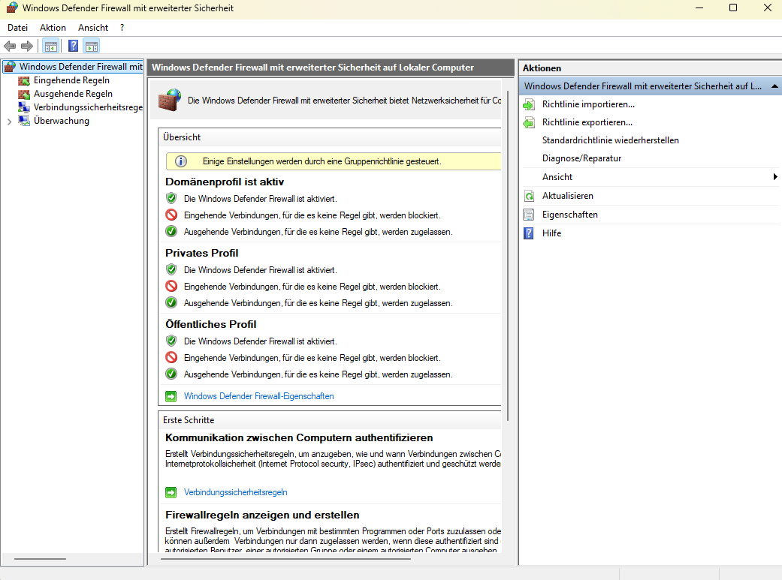Click Kommunikation zwischen Computern authentifizieren heading

(x=299, y=438)
